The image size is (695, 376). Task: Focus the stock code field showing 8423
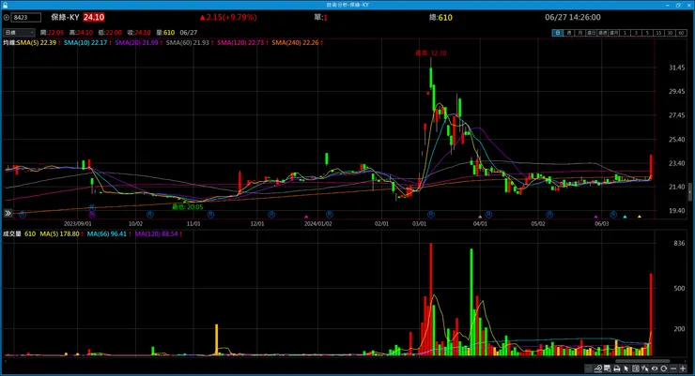25,17
